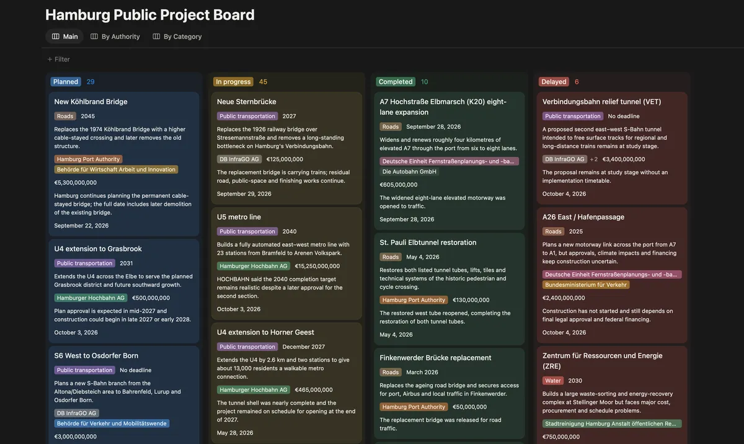Click the board icon beside By Category
This screenshot has height=444, width=744.
pyautogui.click(x=156, y=37)
